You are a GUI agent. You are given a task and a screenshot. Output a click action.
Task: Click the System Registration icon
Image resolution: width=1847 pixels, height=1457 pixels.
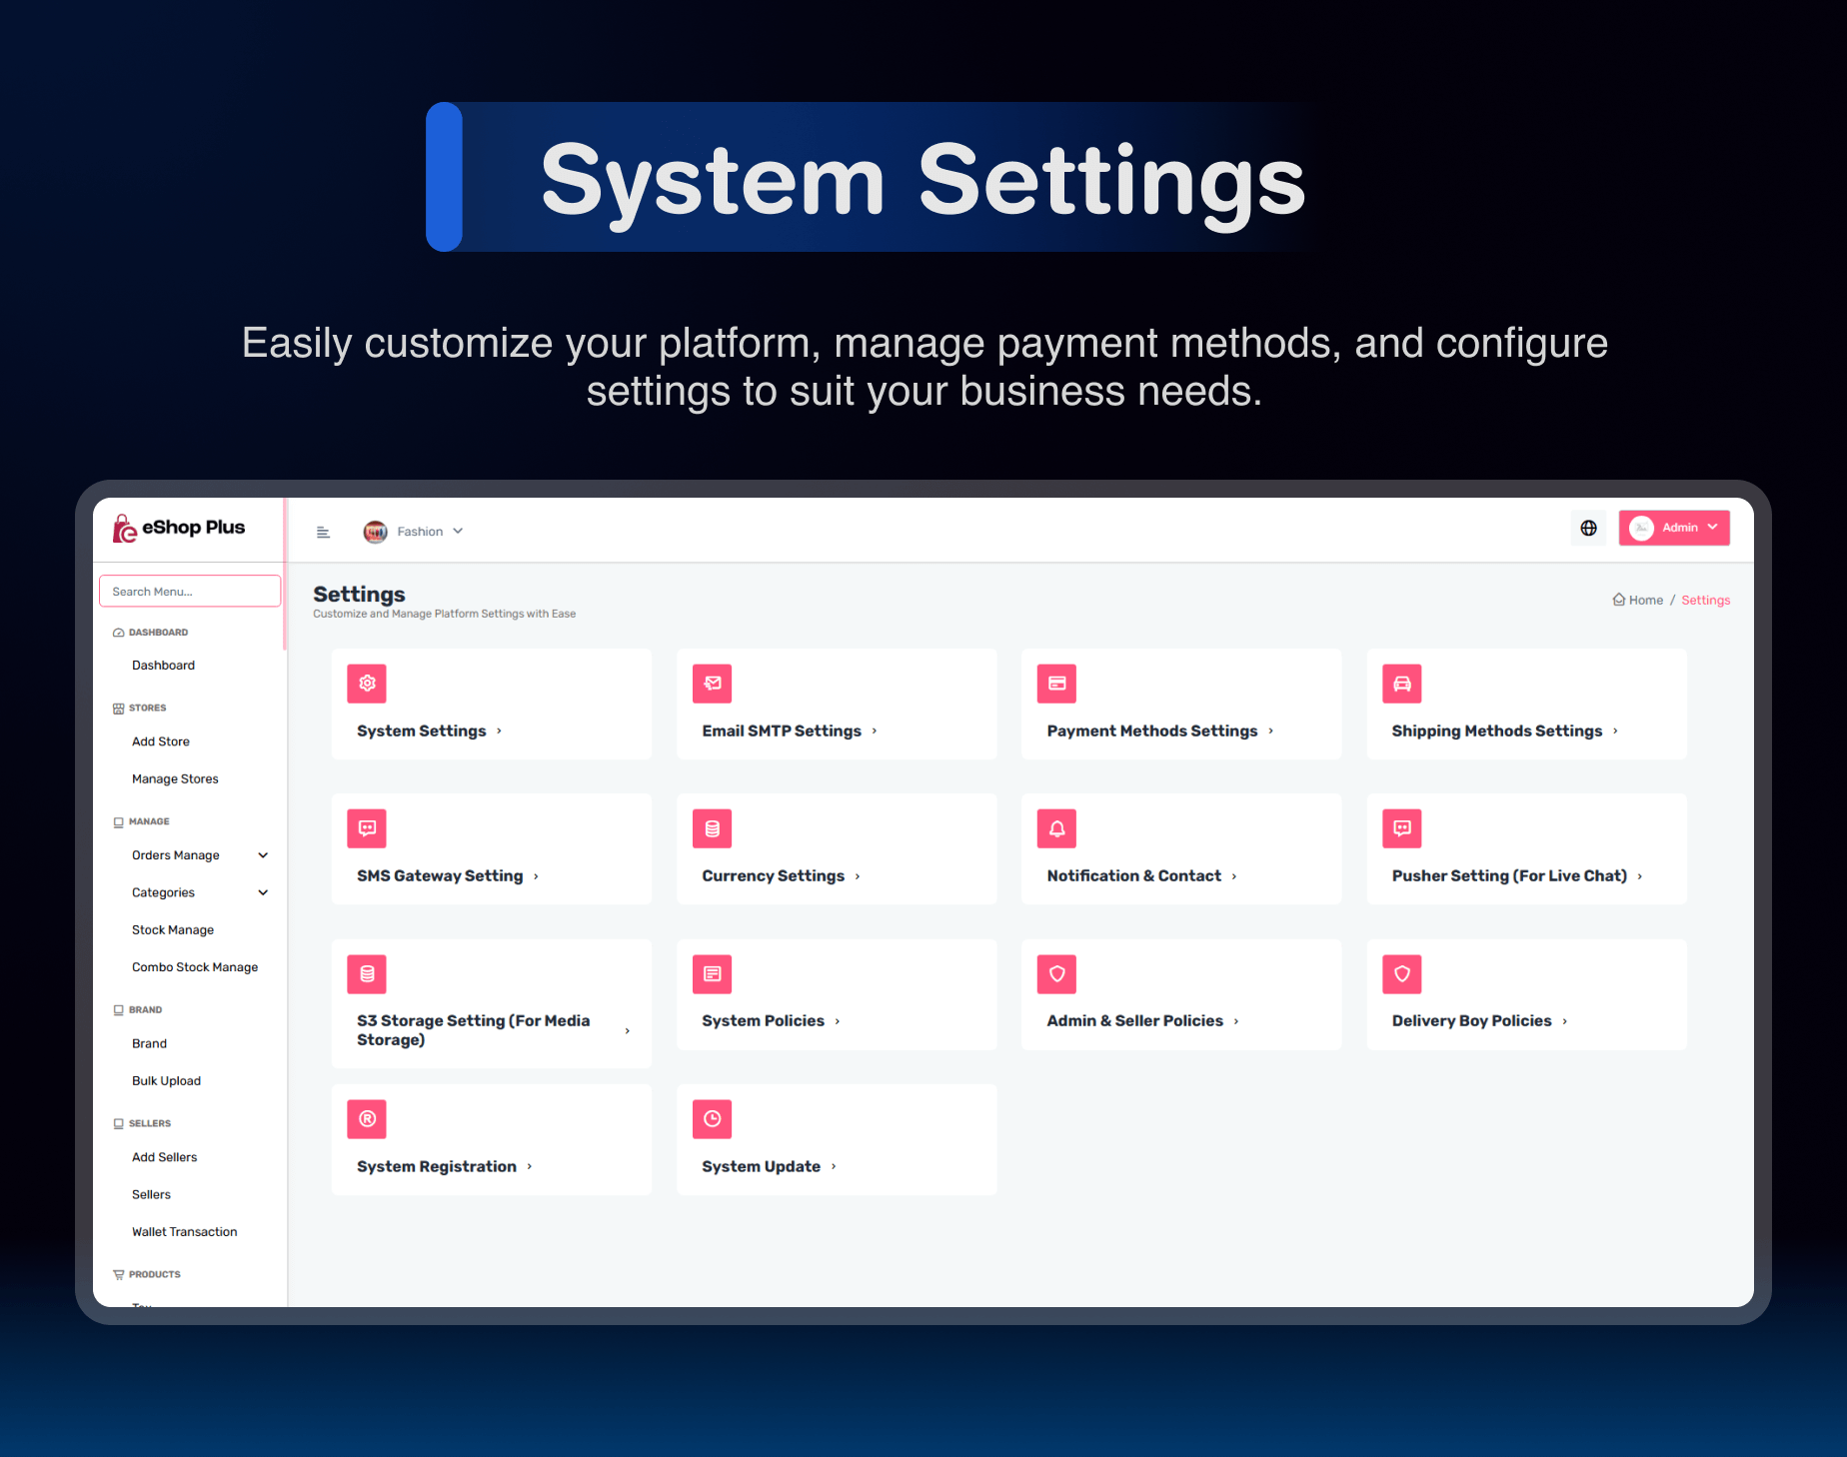pyautogui.click(x=367, y=1119)
